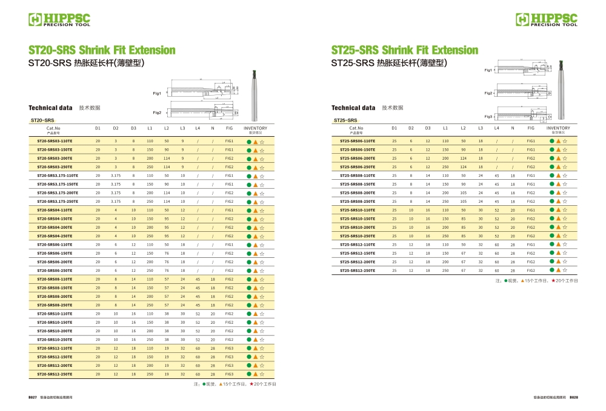
Task: Select catalog number 'ST20-SRS3.175-150TE'
Action: pyautogui.click(x=58, y=185)
